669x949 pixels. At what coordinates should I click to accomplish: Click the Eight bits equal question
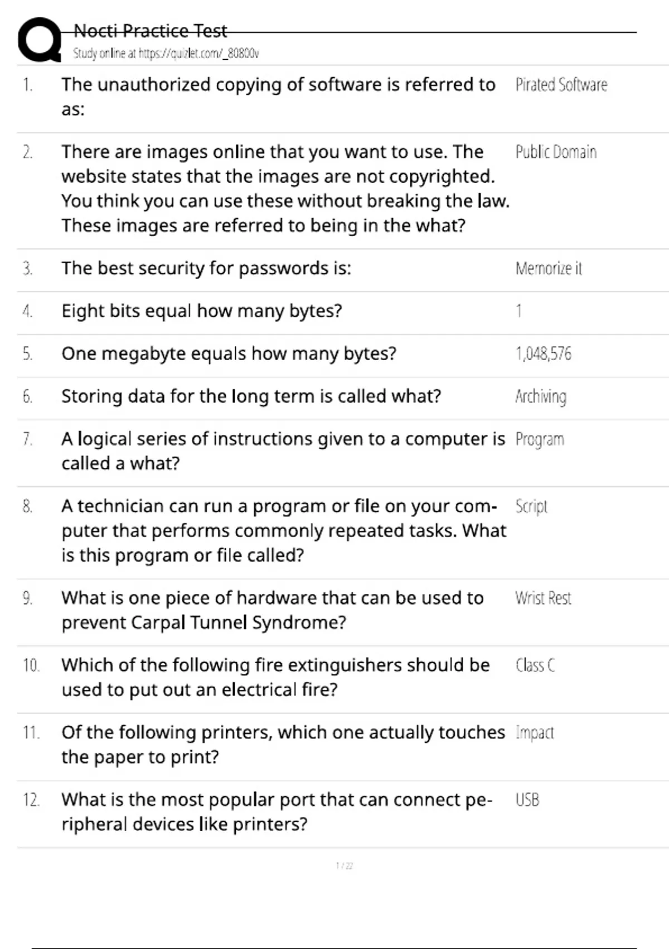tap(202, 311)
